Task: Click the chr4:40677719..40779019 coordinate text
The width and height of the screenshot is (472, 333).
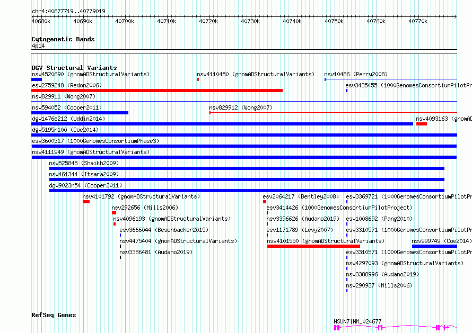Action: [x=68, y=12]
